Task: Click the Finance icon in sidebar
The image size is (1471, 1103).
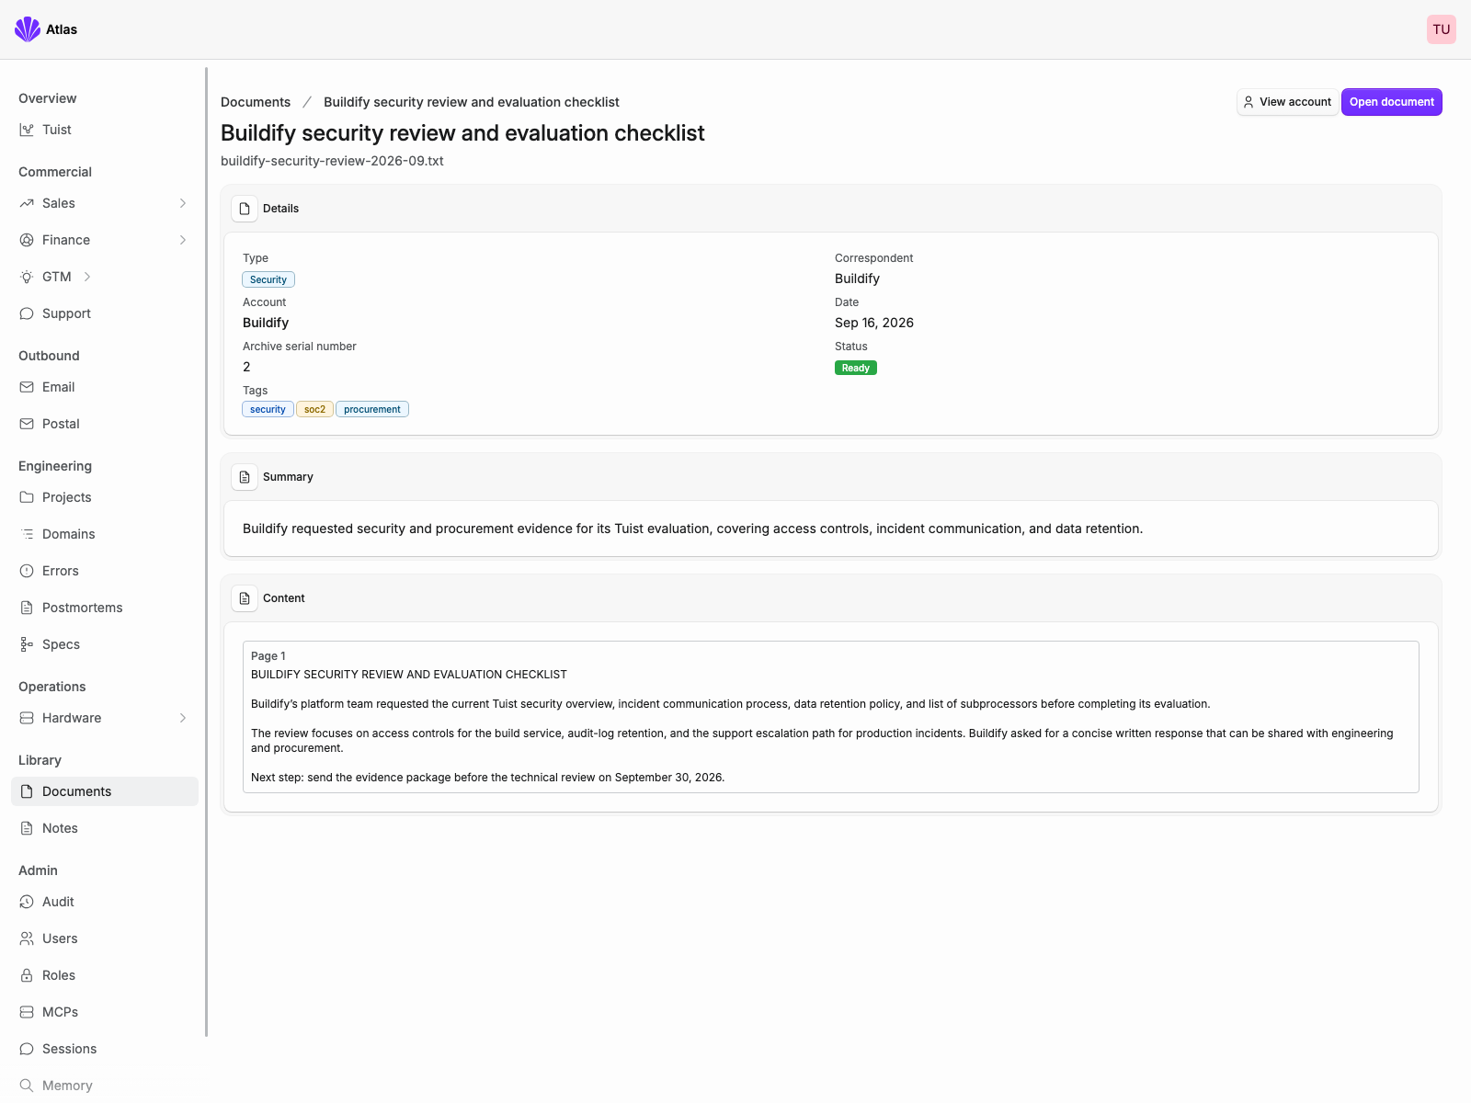Action: point(27,240)
